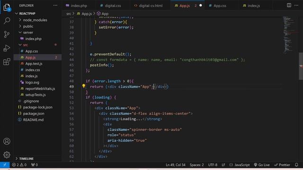Open the Search view in activity bar

(7, 21)
